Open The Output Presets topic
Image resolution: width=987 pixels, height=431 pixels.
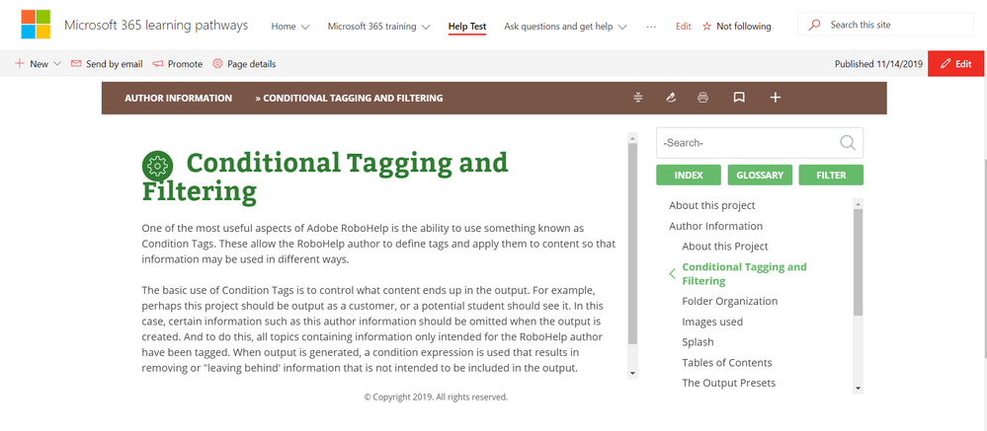729,383
